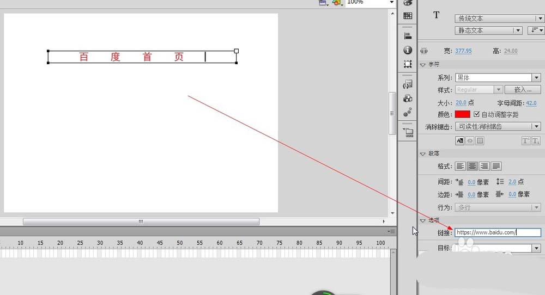Open the timeline panel options menu icon
The width and height of the screenshot is (545, 295).
[391, 231]
